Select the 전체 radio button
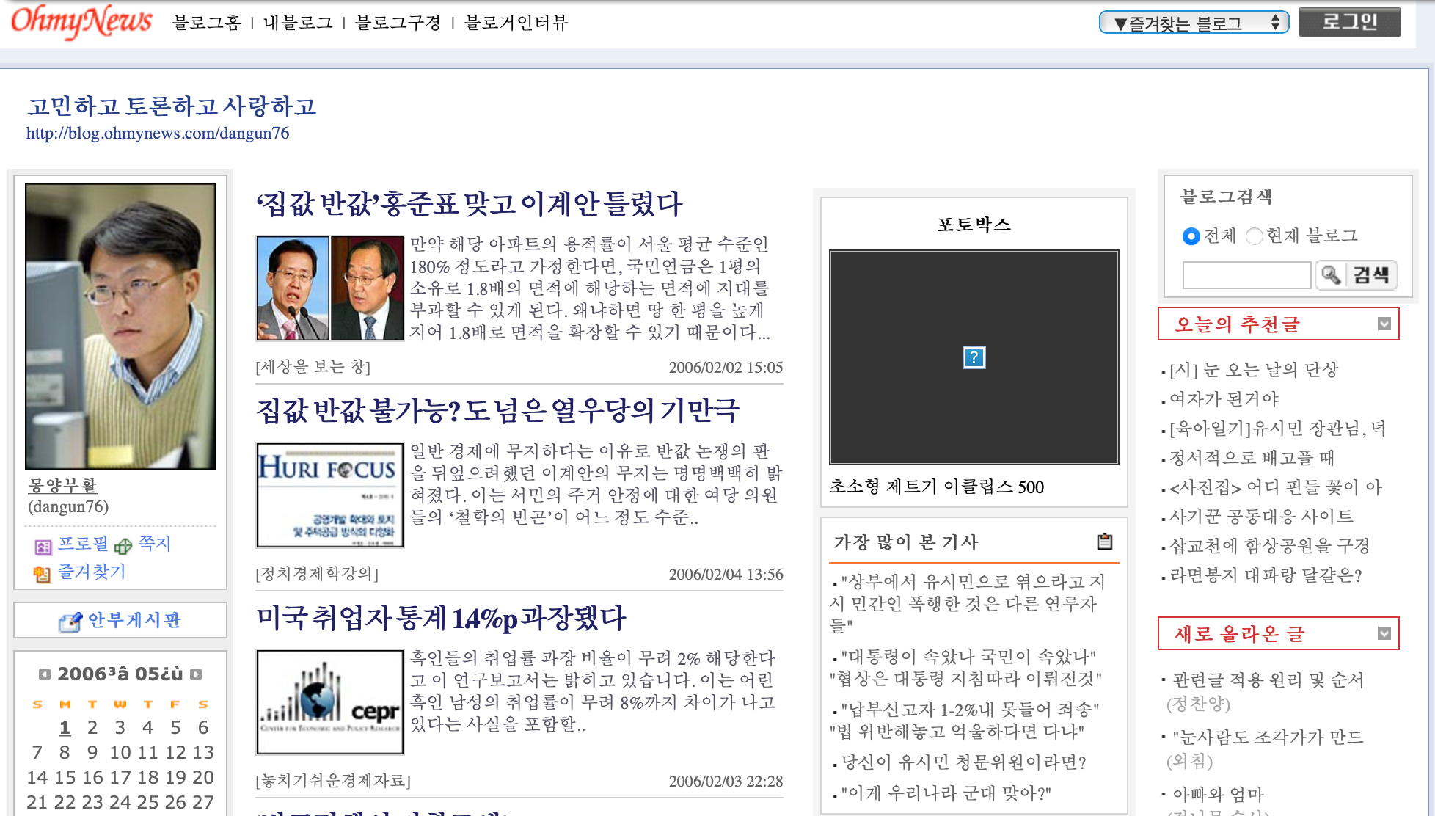 click(x=1191, y=236)
